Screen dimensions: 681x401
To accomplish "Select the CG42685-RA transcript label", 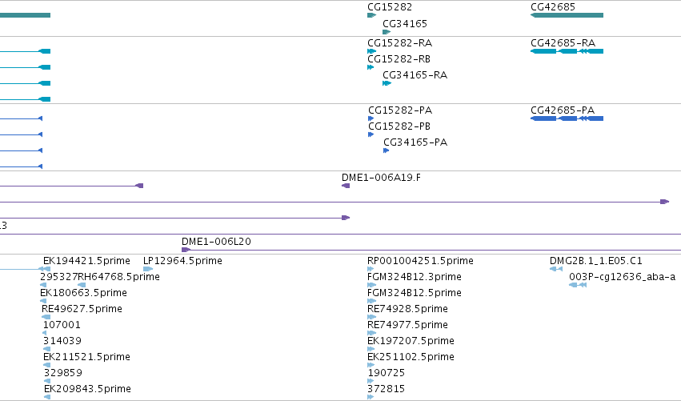I will click(563, 43).
